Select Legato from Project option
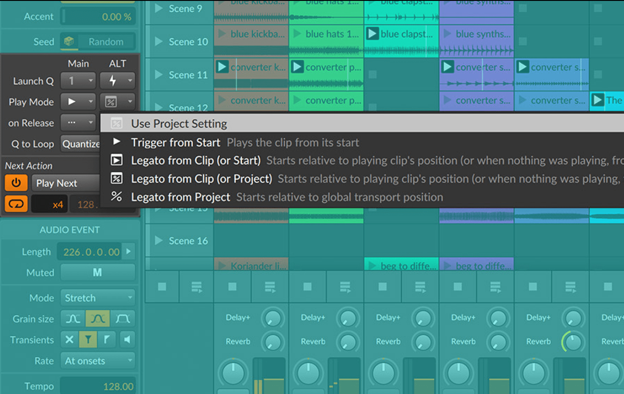The image size is (624, 394). (x=362, y=197)
